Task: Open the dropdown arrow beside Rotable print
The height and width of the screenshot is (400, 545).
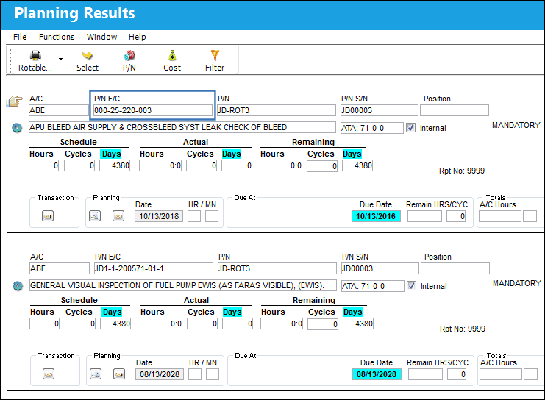Action: [x=60, y=59]
